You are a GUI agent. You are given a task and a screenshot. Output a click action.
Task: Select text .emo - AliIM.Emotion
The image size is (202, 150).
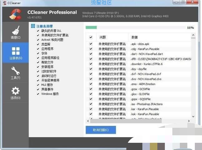click(x=143, y=84)
